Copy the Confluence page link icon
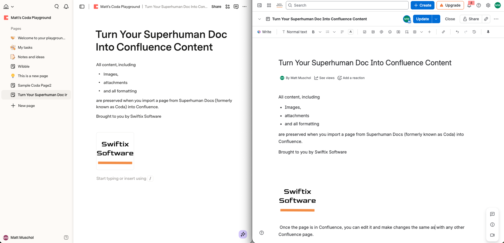 [486, 19]
